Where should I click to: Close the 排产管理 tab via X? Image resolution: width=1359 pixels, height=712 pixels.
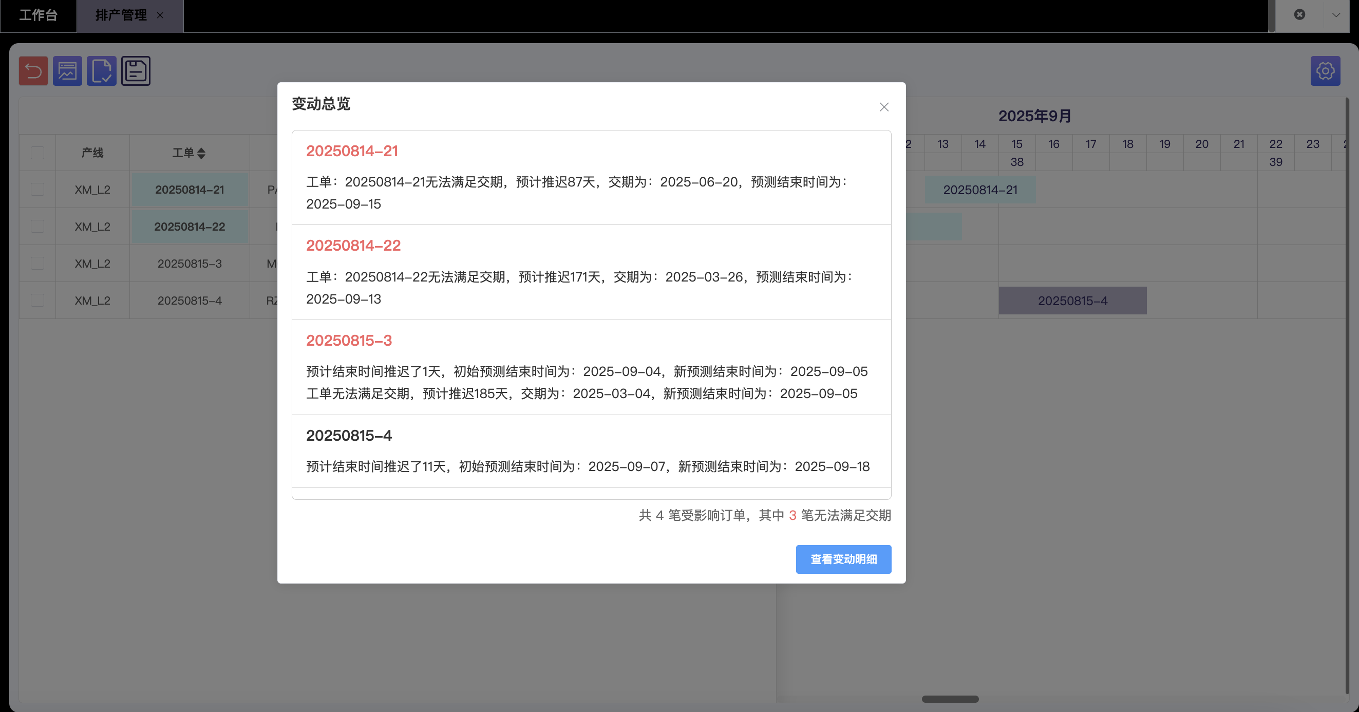(x=160, y=16)
